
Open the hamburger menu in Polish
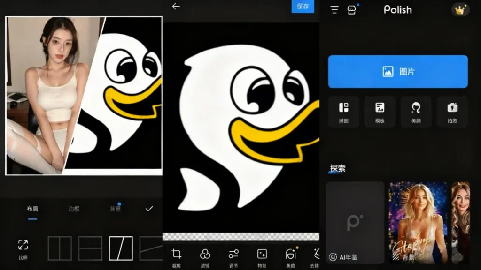[x=334, y=10]
